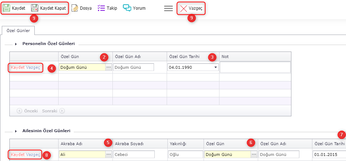Image resolution: width=346 pixels, height=161 pixels.
Task: Open lookup ellipsis for Özel Gün Doğum Günü field
Action: [108, 67]
